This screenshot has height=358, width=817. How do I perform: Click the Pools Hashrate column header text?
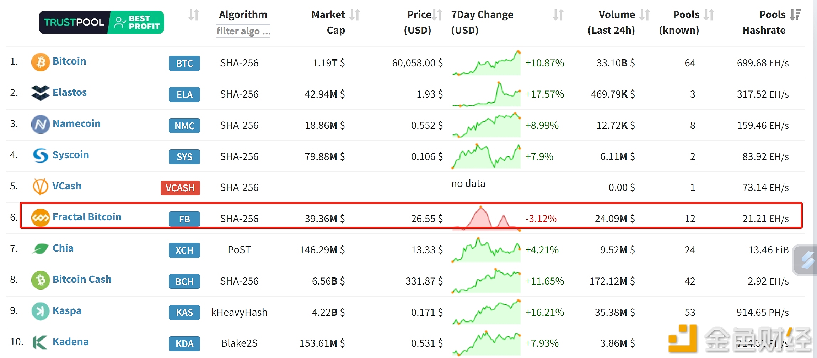[764, 22]
